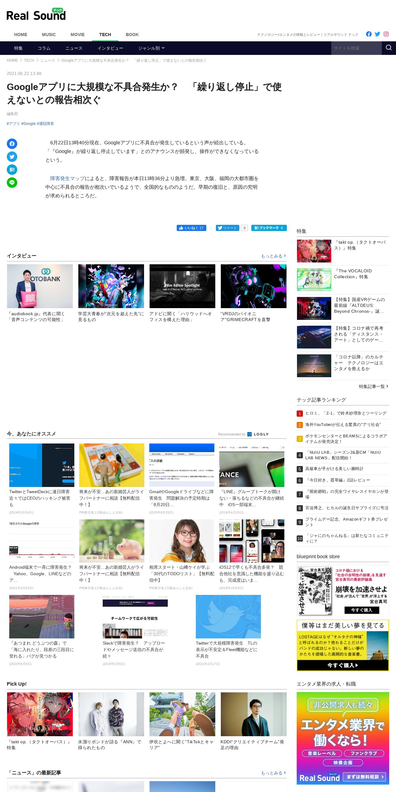Open GmailやGoogleドライブ障害 recommended article
Image resolution: width=396 pixels, height=792 pixels.
click(182, 479)
